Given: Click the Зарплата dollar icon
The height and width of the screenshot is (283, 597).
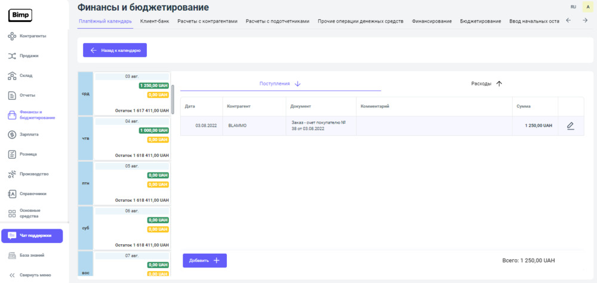Looking at the screenshot, I should (x=12, y=135).
